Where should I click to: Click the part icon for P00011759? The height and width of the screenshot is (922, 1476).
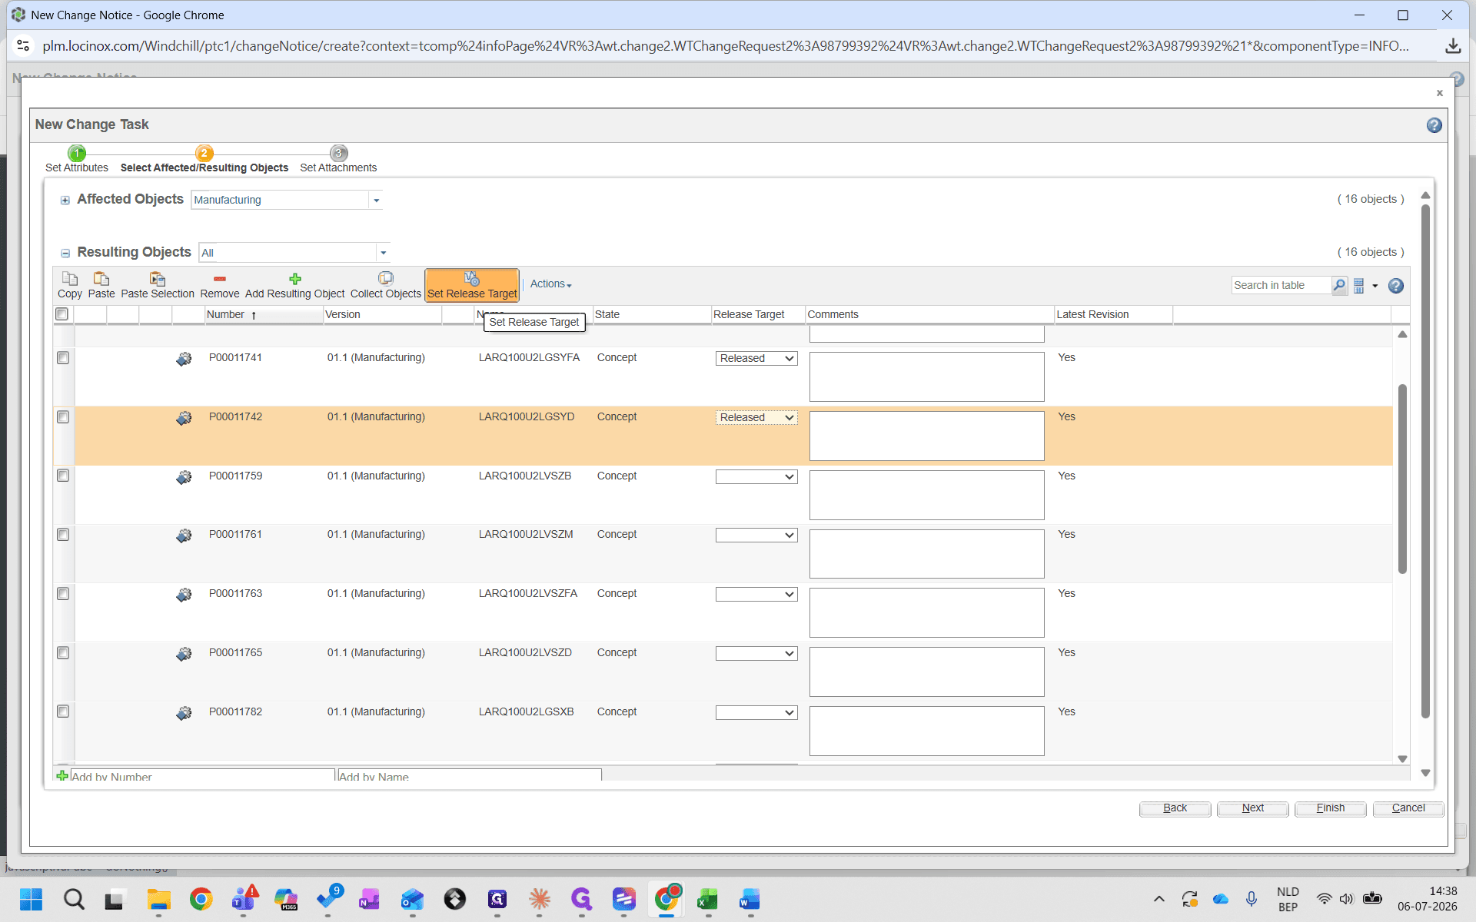[184, 477]
